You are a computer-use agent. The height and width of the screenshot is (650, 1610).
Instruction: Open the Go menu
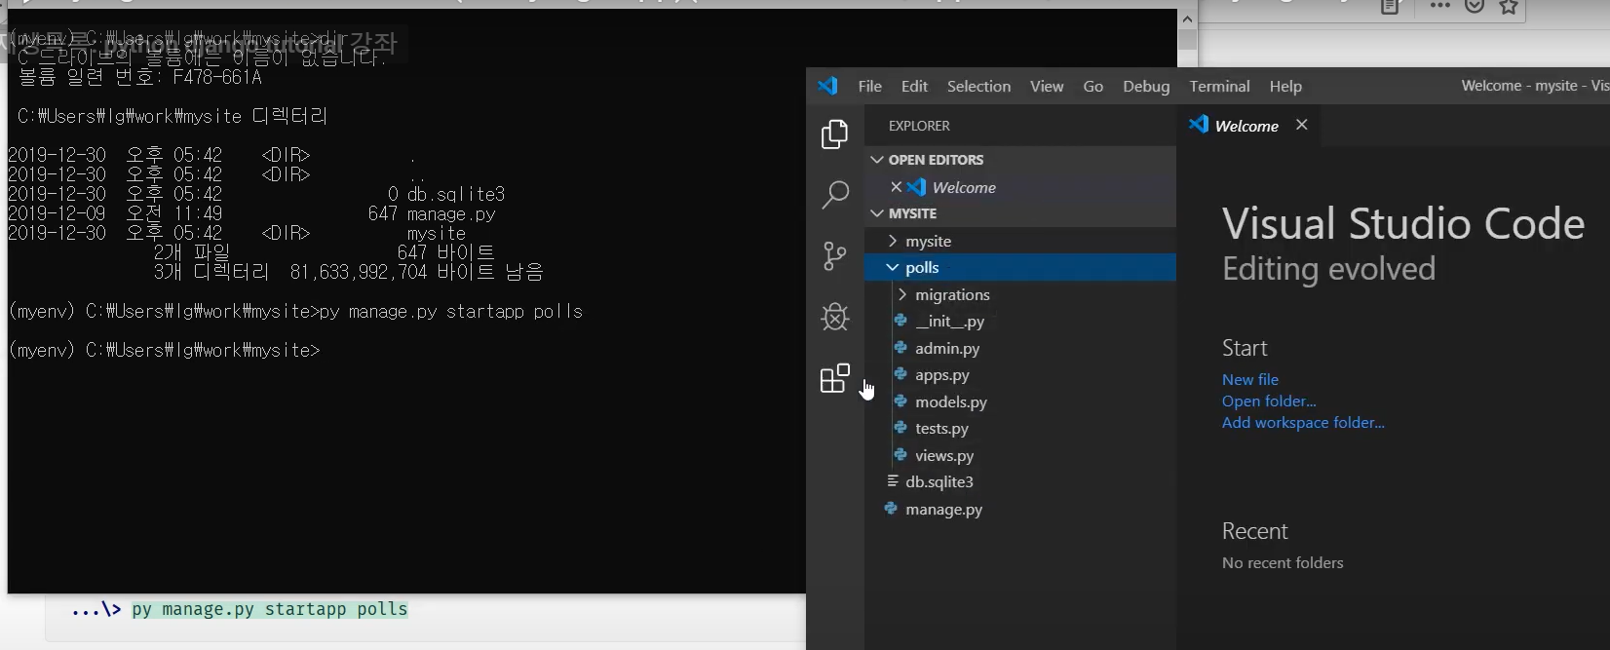[1093, 86]
